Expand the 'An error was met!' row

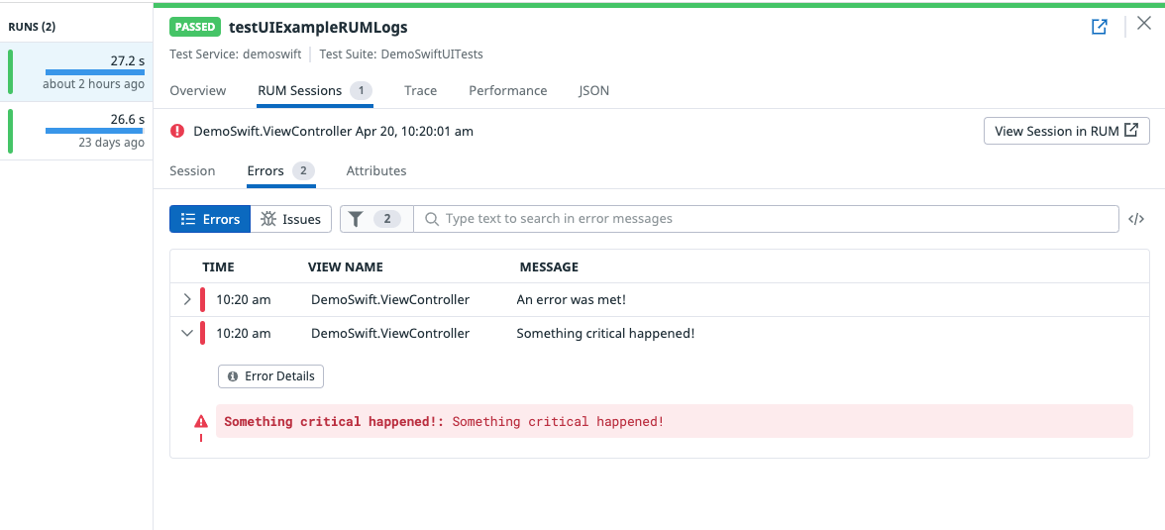point(187,299)
